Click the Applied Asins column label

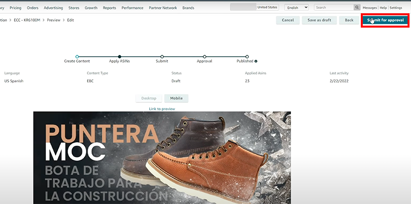point(255,73)
